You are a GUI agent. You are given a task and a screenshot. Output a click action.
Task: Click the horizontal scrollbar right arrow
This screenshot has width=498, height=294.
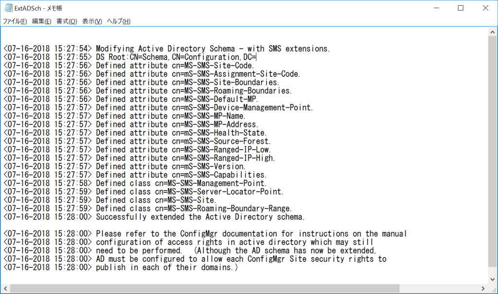click(483, 288)
